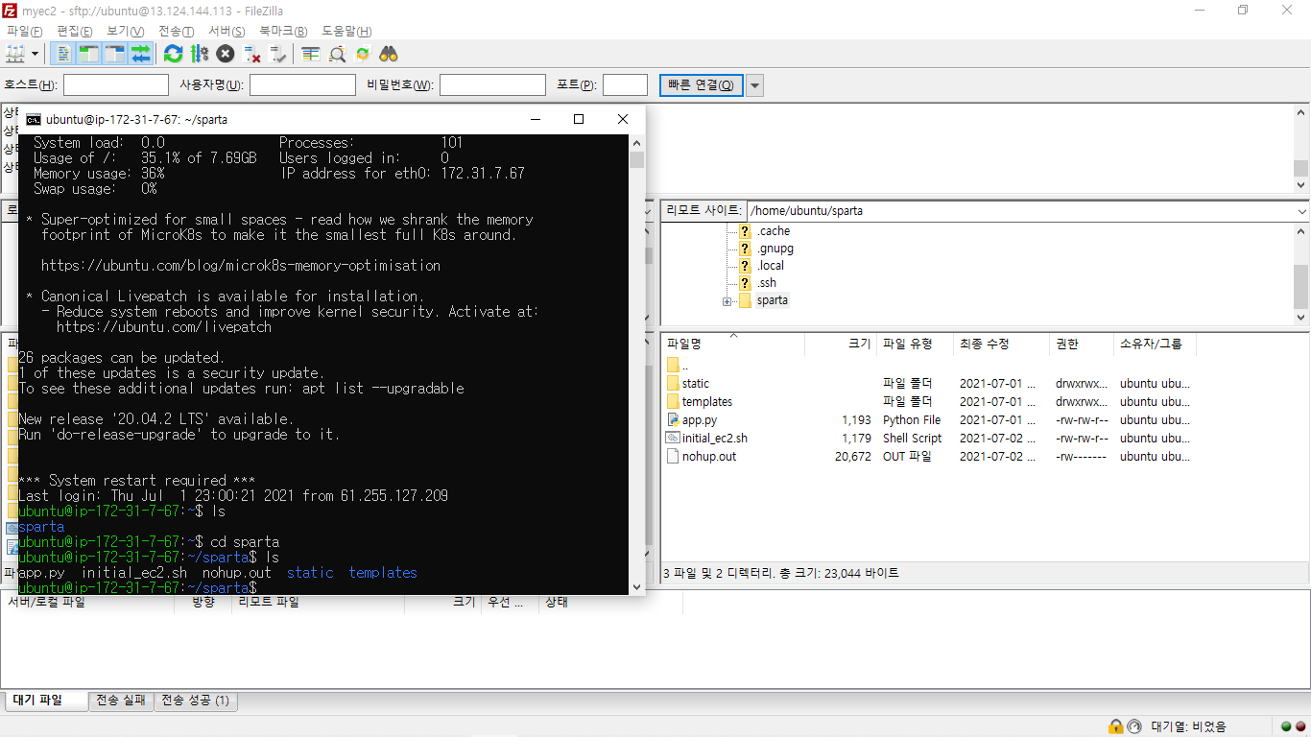The height and width of the screenshot is (737, 1311).
Task: Open speed limits icon in status bar
Action: (x=1134, y=726)
